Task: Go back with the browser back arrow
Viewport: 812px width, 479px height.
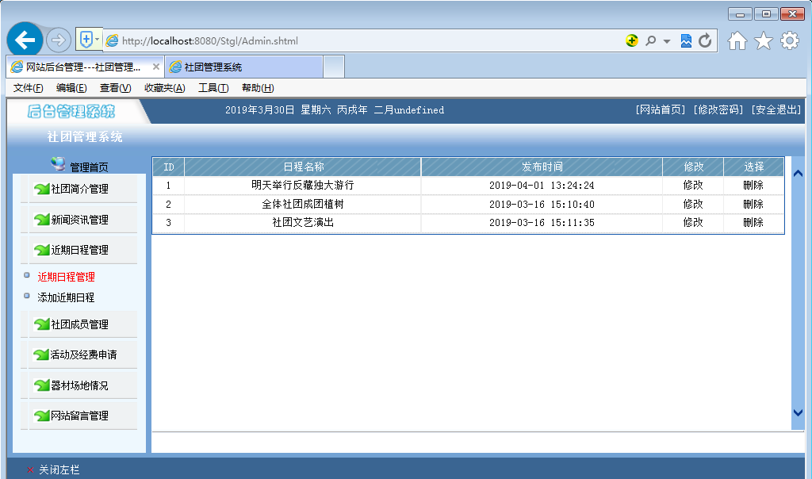Action: pos(25,40)
